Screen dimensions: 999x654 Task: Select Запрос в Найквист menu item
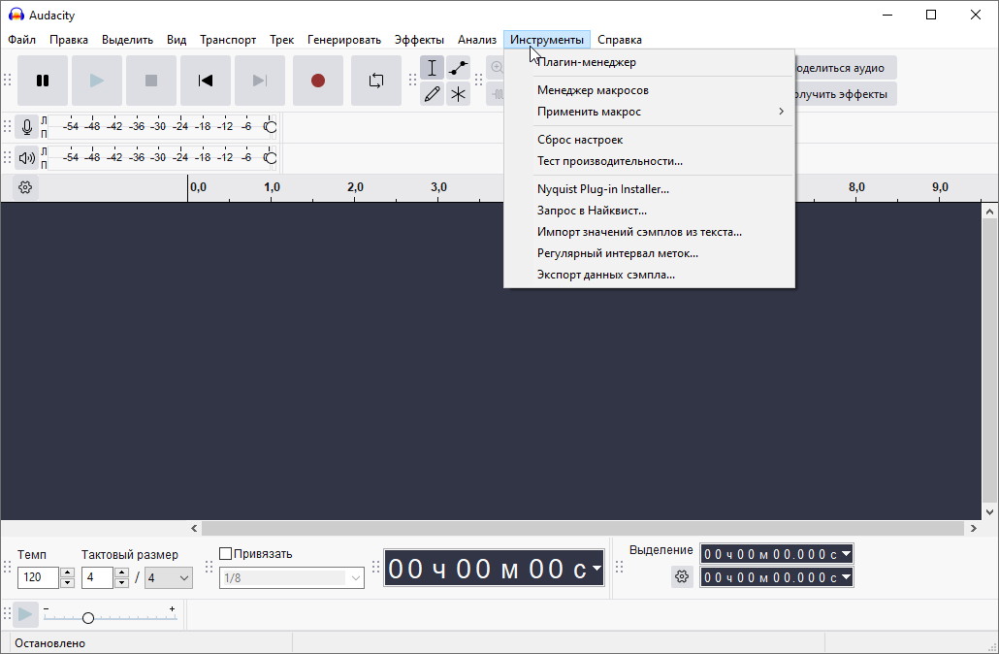click(649, 211)
